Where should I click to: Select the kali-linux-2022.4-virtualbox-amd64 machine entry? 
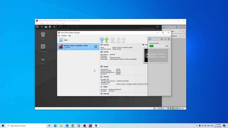78,47
